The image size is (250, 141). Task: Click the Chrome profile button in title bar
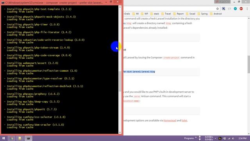(x=222, y=2)
